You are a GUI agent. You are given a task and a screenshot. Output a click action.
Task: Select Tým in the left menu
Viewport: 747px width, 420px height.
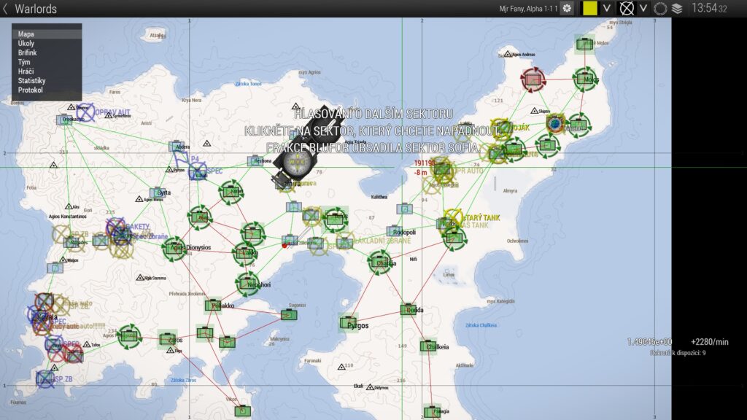click(x=47, y=62)
